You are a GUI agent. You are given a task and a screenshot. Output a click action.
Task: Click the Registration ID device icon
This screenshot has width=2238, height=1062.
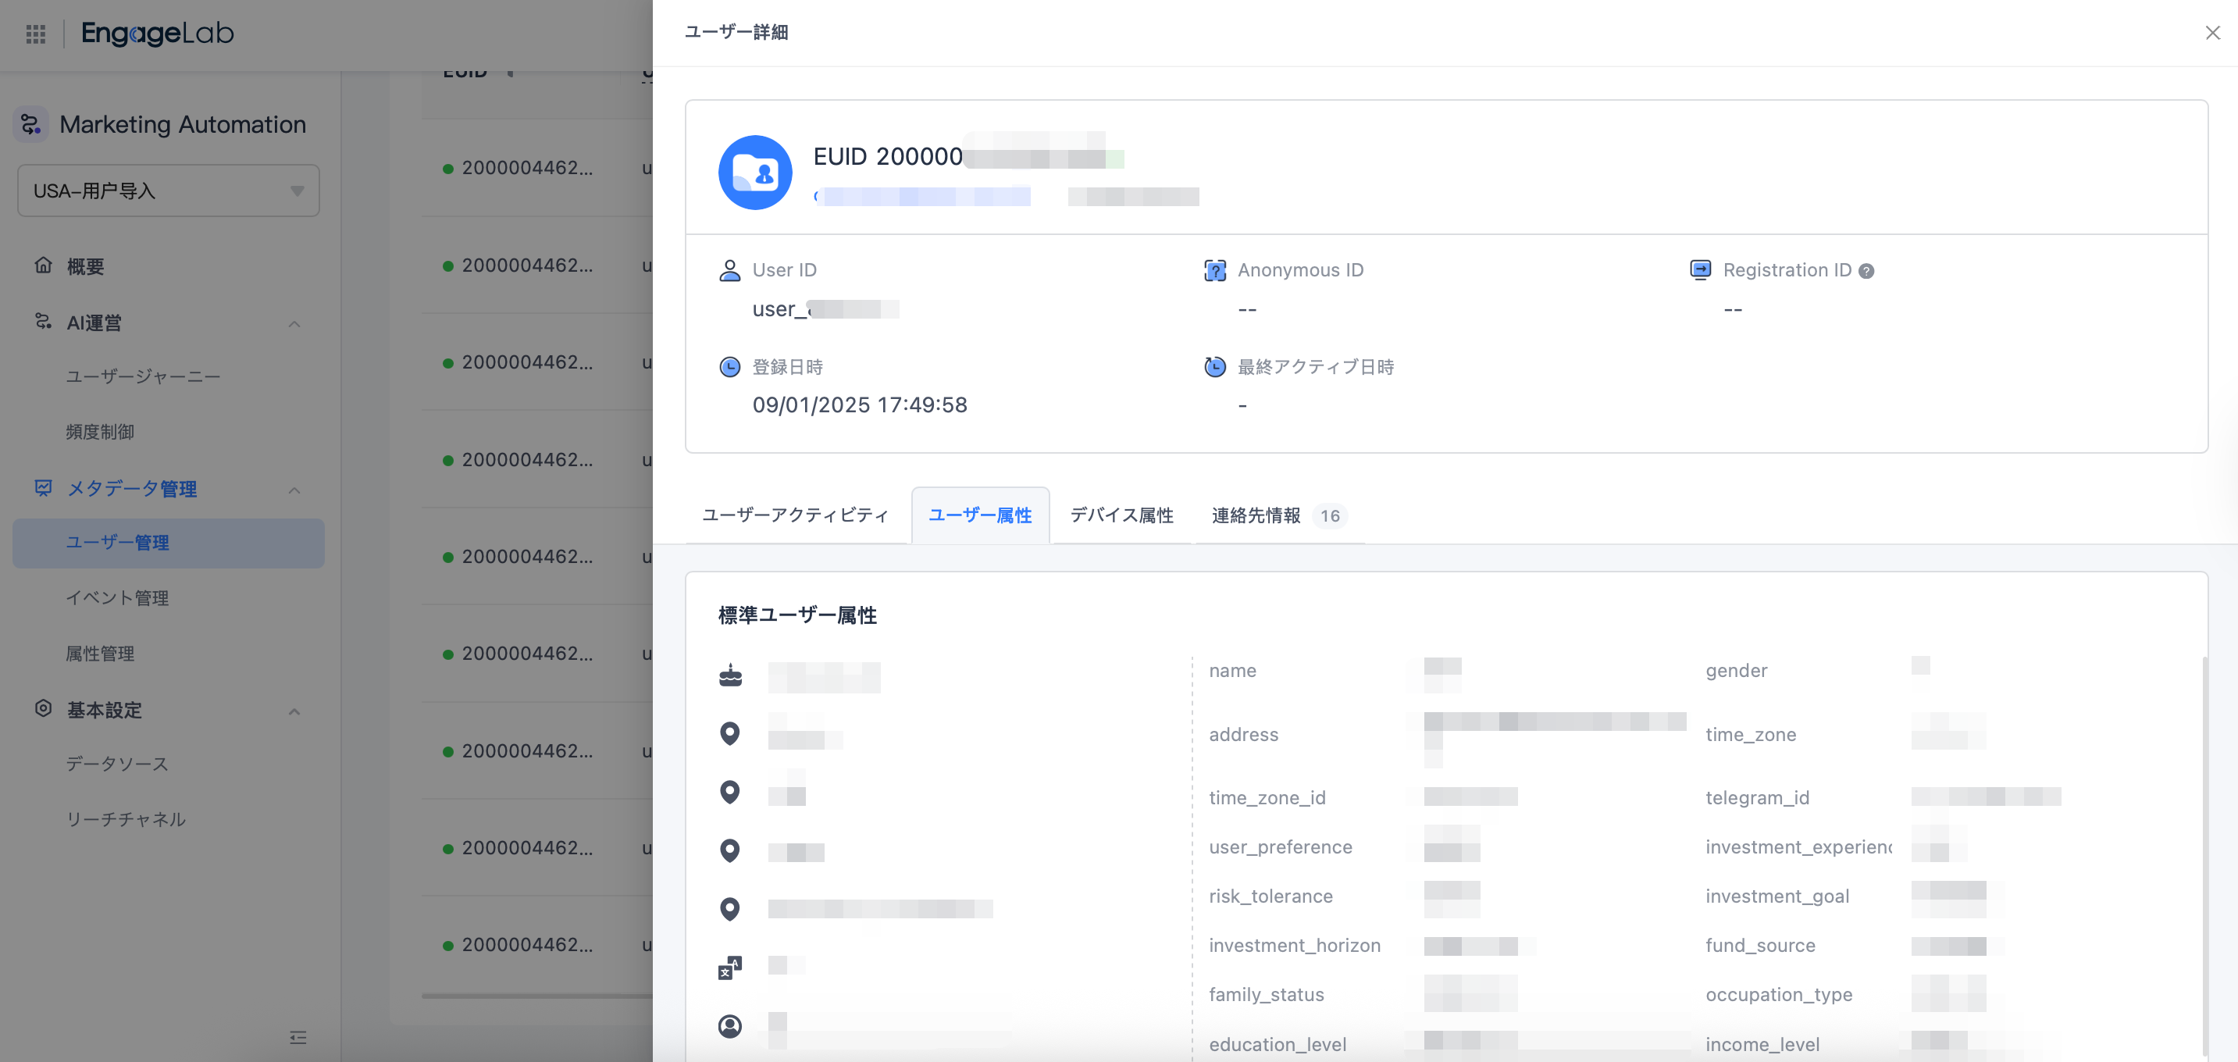coord(1700,269)
